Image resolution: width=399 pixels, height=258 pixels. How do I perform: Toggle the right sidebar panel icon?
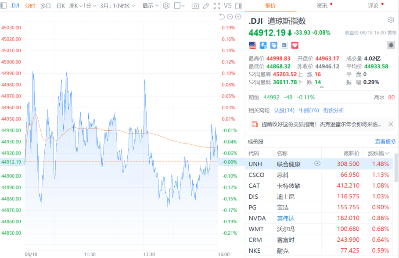tap(238, 6)
